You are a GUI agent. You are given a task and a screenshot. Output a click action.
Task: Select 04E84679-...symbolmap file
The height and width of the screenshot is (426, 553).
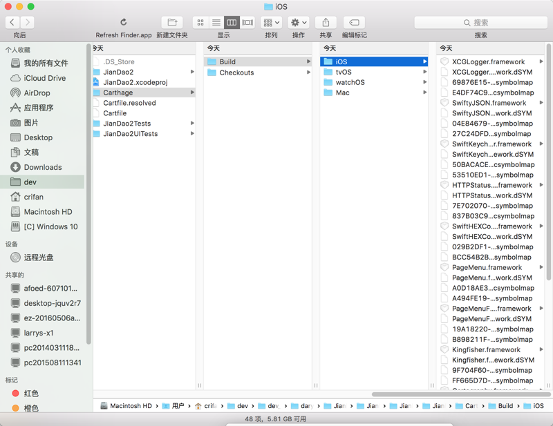click(x=491, y=124)
